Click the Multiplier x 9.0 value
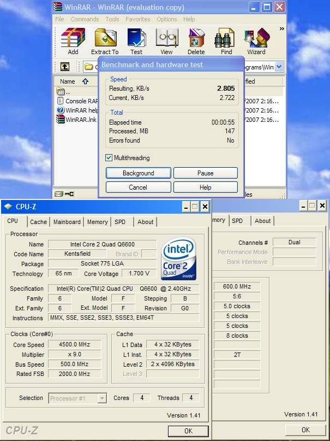The image size is (330, 441). [74, 354]
